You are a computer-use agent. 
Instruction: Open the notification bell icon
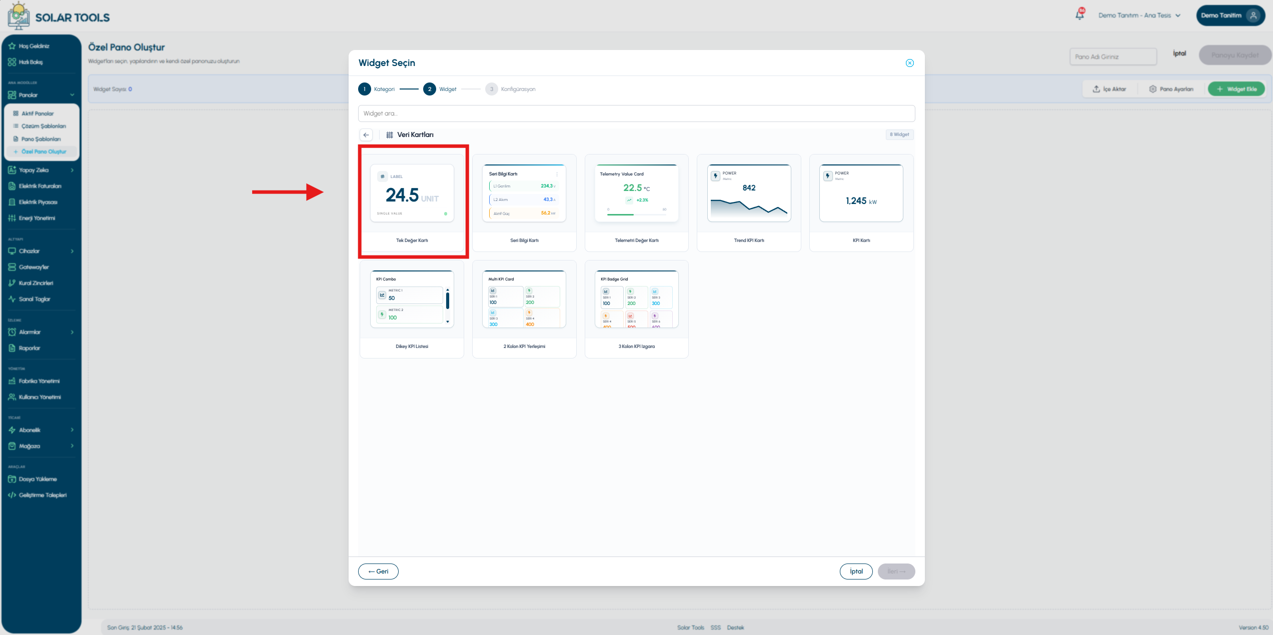point(1079,15)
